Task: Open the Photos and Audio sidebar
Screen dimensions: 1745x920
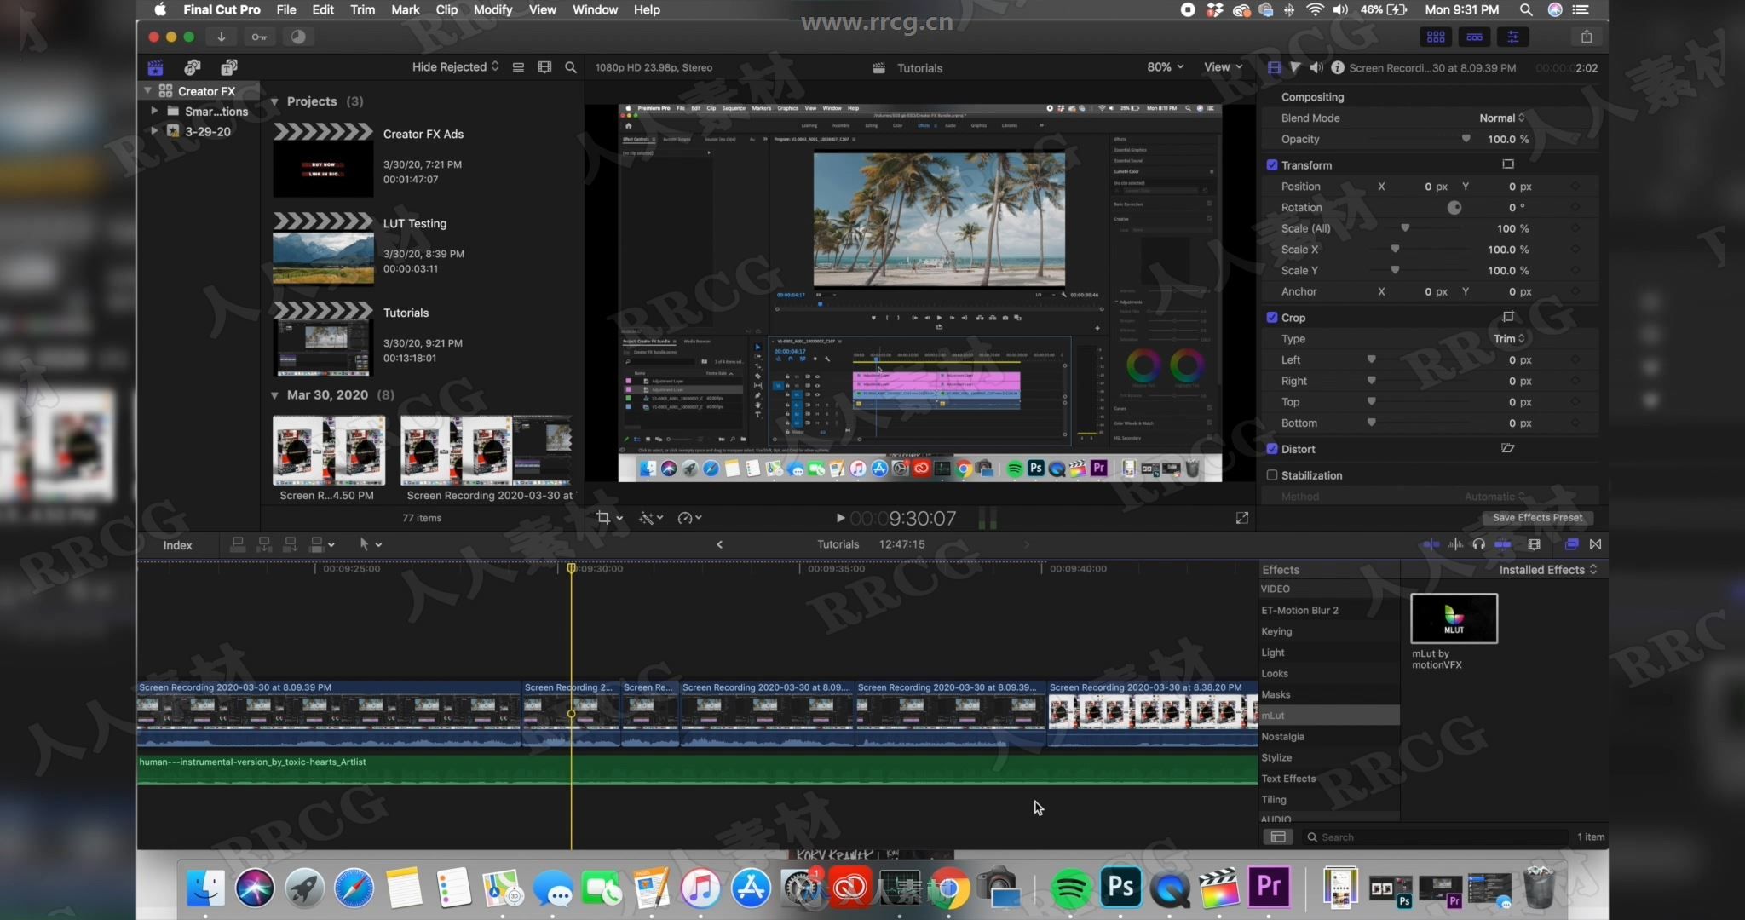Action: 193,67
